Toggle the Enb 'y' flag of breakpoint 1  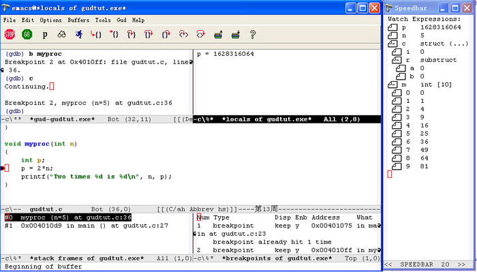[x=297, y=226]
